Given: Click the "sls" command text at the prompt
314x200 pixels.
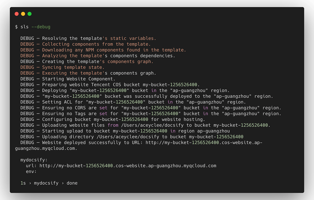Looking at the screenshot, I should 25,27.
